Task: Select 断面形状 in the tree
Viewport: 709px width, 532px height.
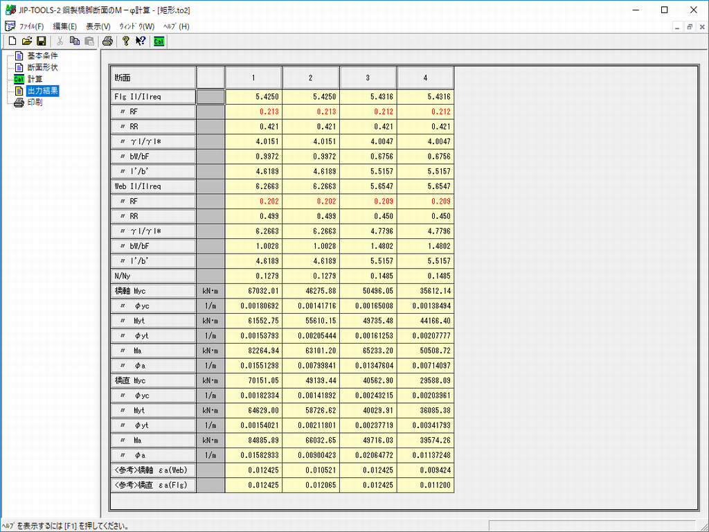Action: click(x=42, y=68)
